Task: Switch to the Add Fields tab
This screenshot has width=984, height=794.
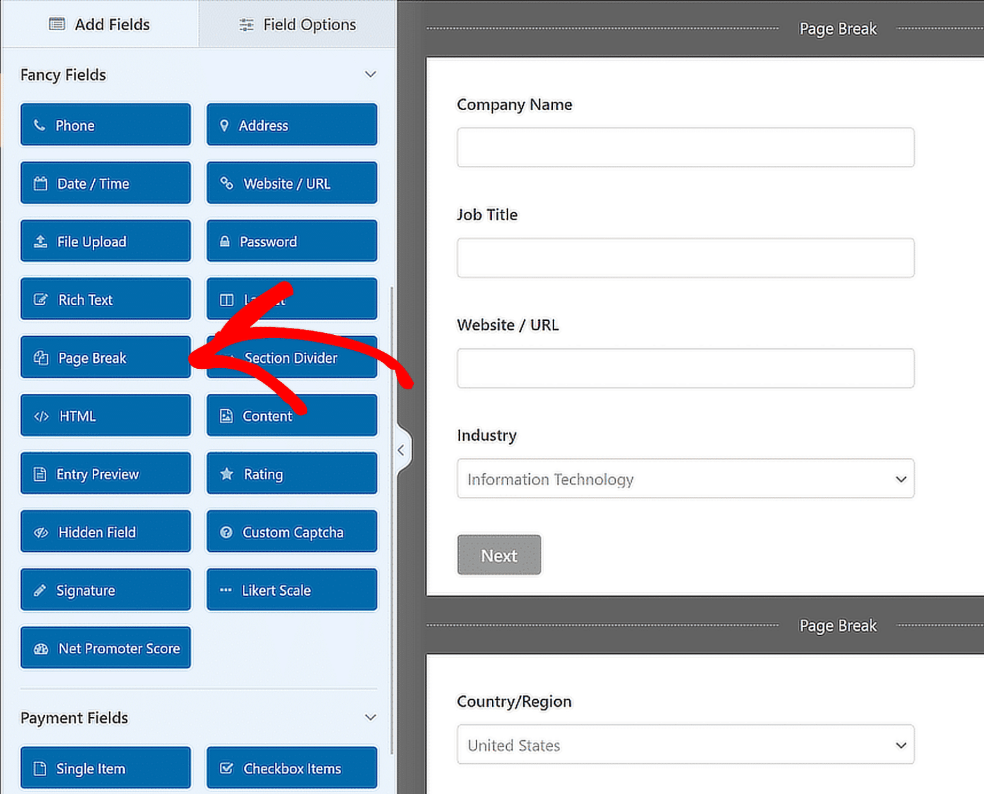Action: click(x=99, y=24)
